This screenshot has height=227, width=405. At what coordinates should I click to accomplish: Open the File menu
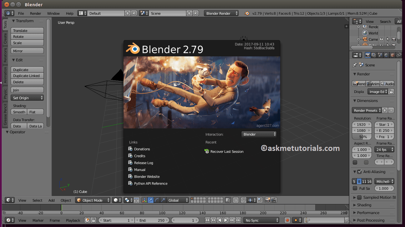click(x=21, y=13)
